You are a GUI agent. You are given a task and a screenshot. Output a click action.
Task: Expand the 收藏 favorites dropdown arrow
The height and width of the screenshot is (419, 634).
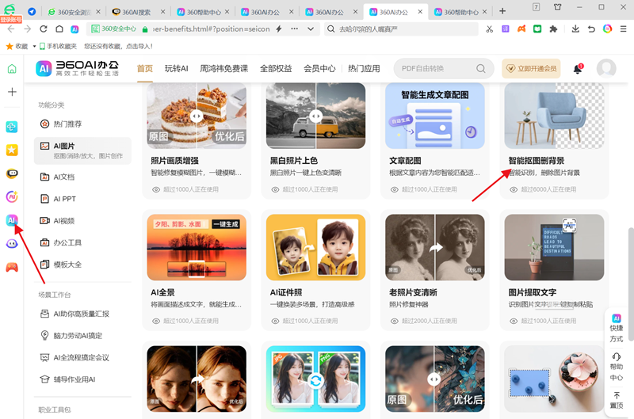point(34,47)
